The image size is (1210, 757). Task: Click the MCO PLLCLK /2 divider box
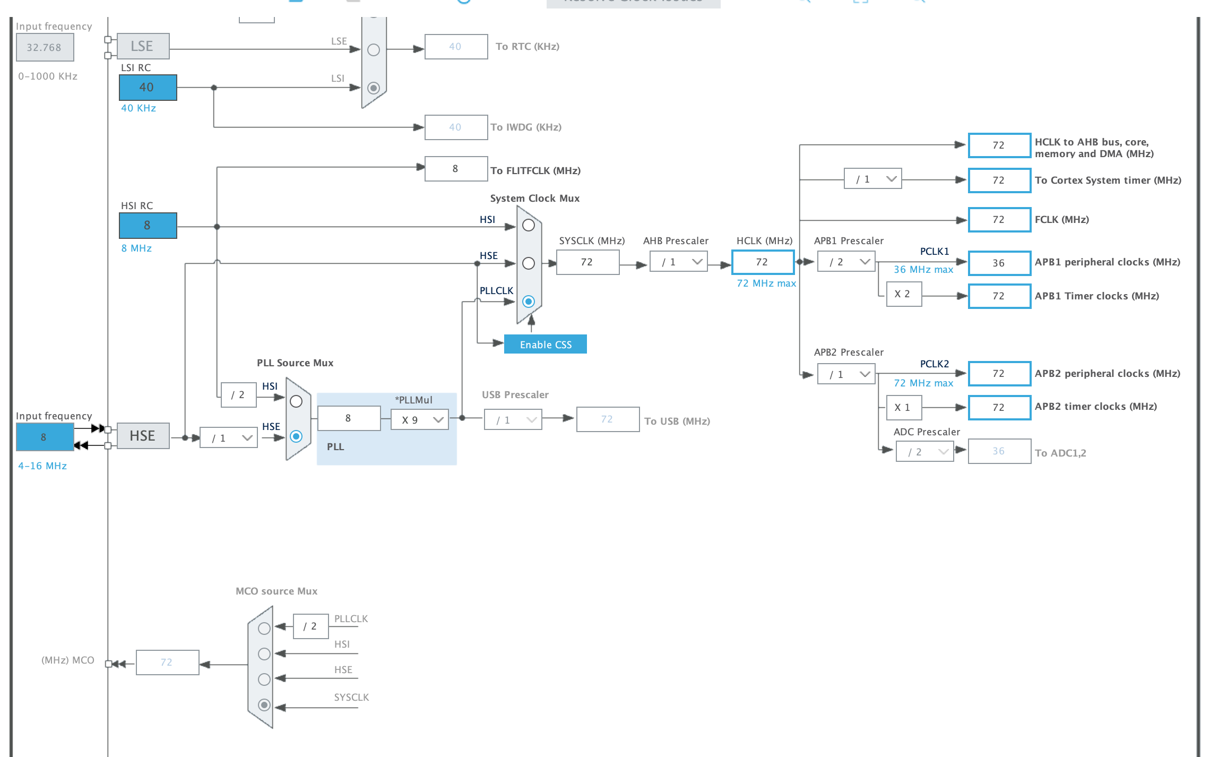(x=311, y=626)
